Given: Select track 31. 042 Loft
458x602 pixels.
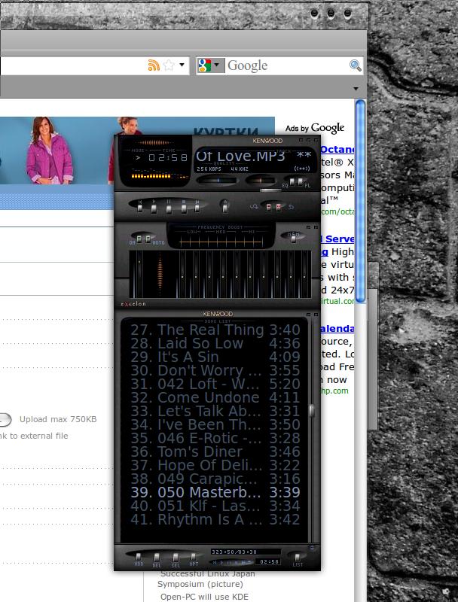Looking at the screenshot, I should [215, 384].
